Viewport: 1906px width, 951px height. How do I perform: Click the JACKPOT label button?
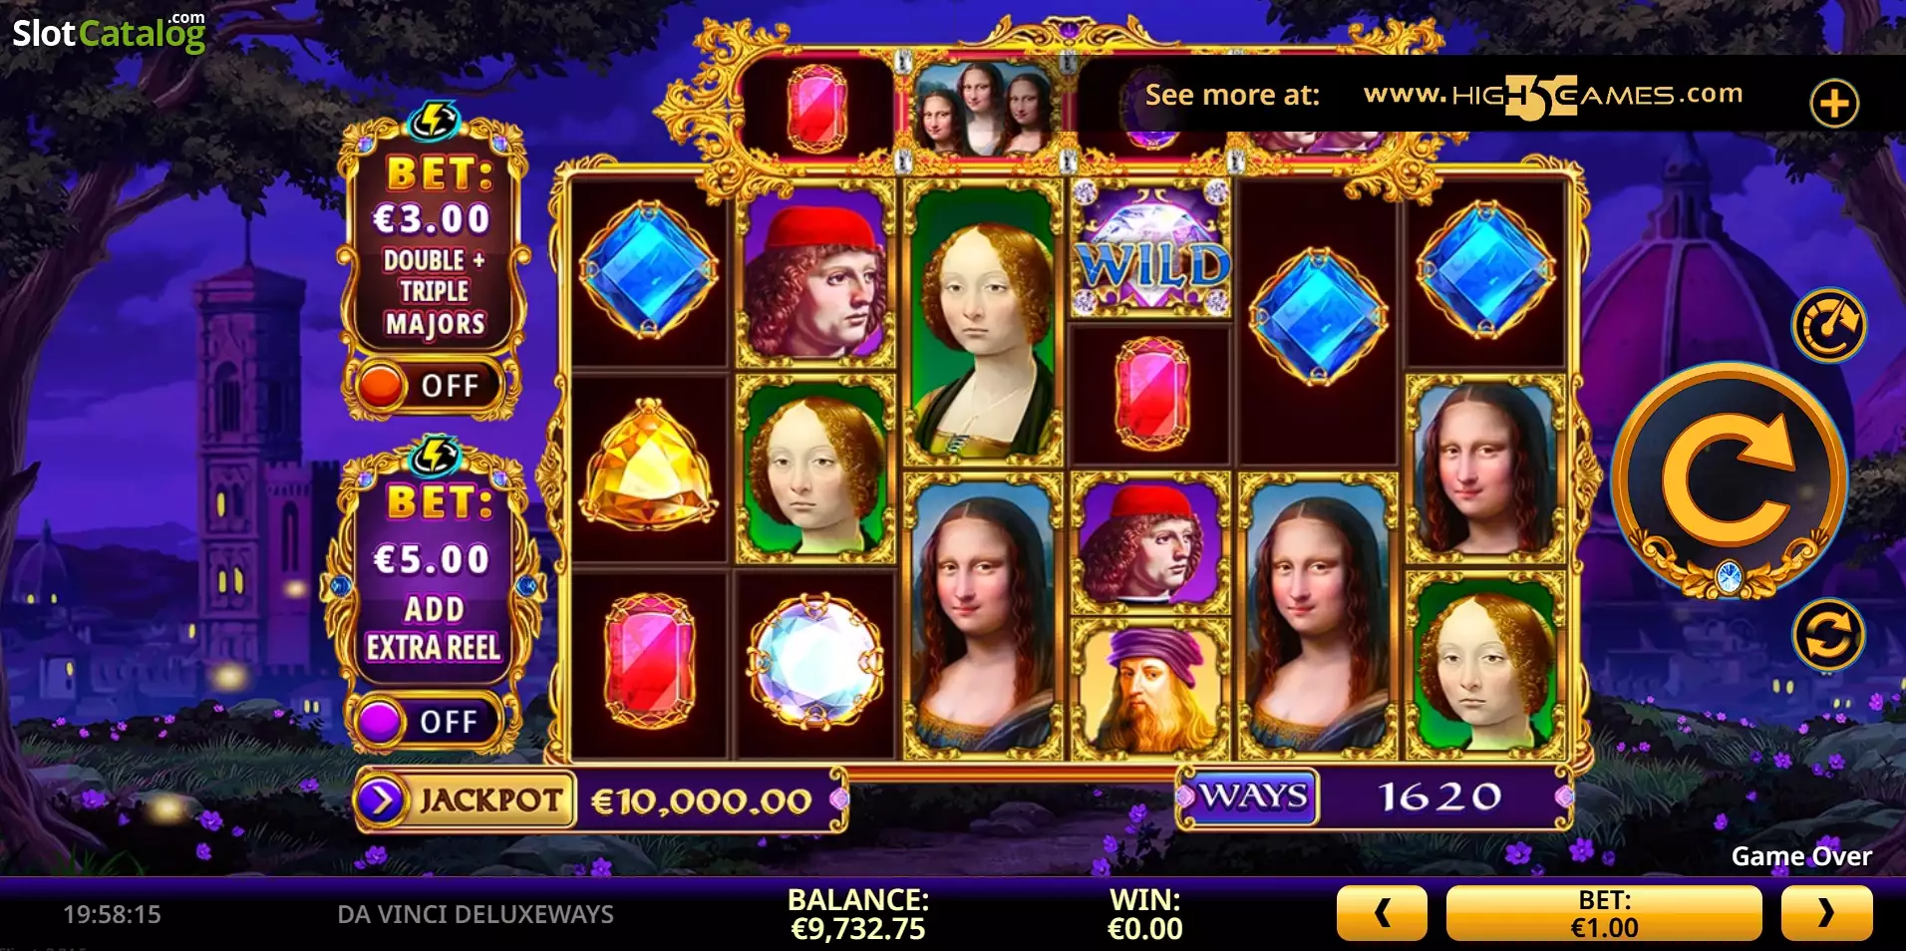[x=488, y=799]
